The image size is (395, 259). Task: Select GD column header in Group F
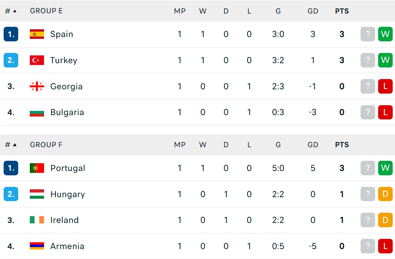point(313,145)
